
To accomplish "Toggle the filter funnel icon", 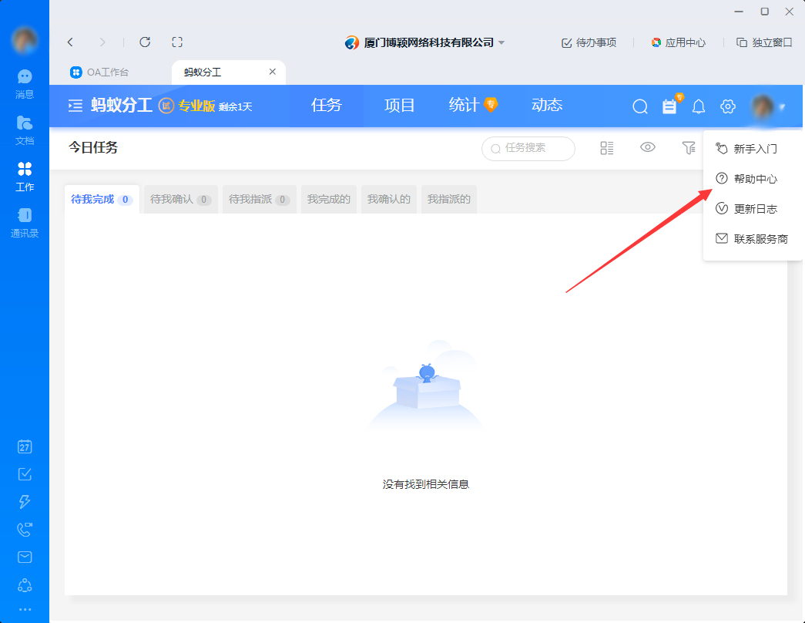I will [689, 147].
